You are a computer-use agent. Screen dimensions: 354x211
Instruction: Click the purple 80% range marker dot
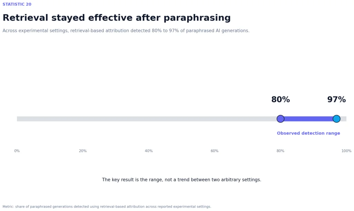pos(280,119)
